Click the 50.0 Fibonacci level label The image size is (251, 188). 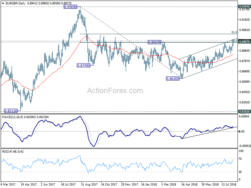point(234,41)
